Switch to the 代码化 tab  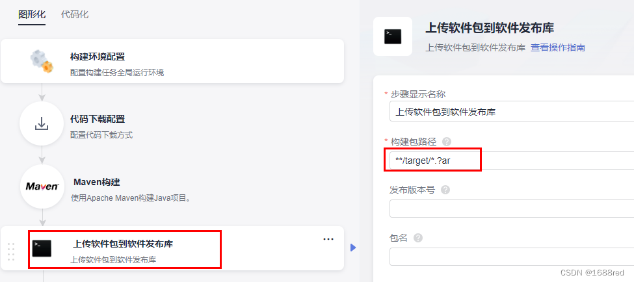75,15
